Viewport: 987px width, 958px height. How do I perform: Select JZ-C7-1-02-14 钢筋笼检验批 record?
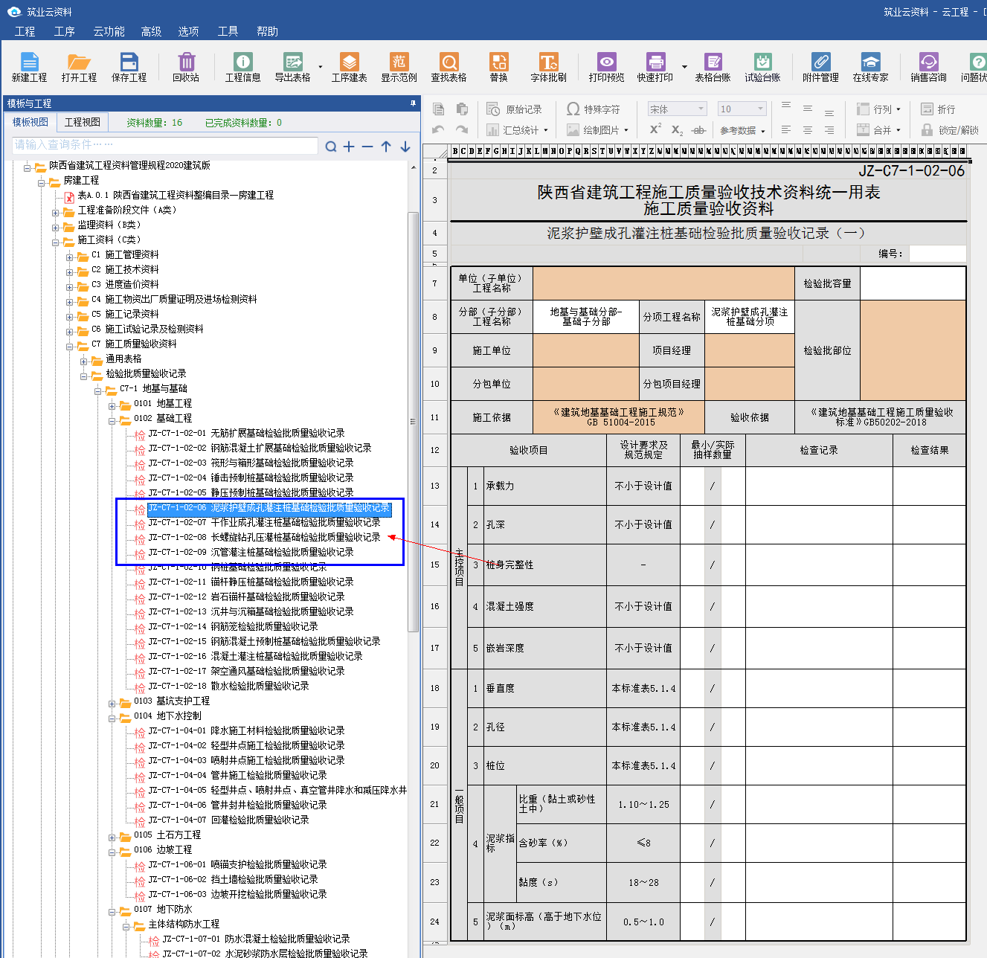pyautogui.click(x=234, y=626)
